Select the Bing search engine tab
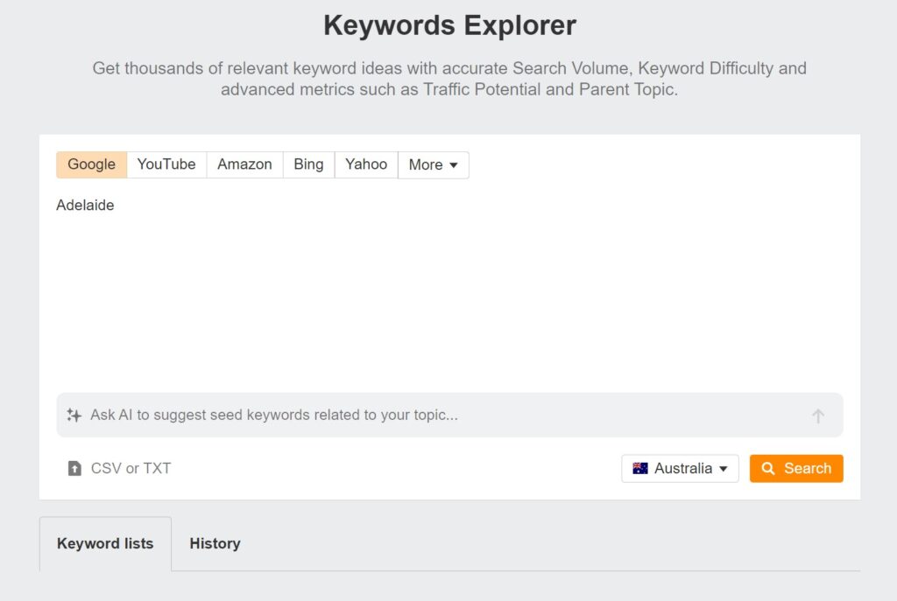 [x=308, y=164]
